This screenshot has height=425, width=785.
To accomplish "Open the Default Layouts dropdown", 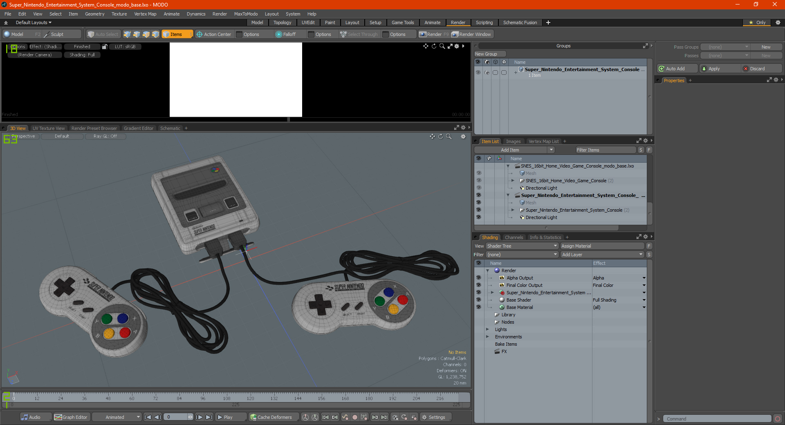I will click(34, 22).
